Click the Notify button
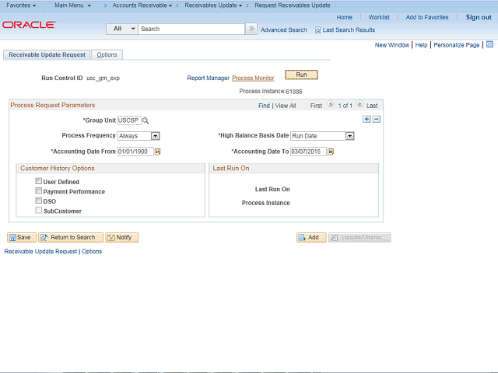This screenshot has height=373, width=498. click(x=121, y=237)
